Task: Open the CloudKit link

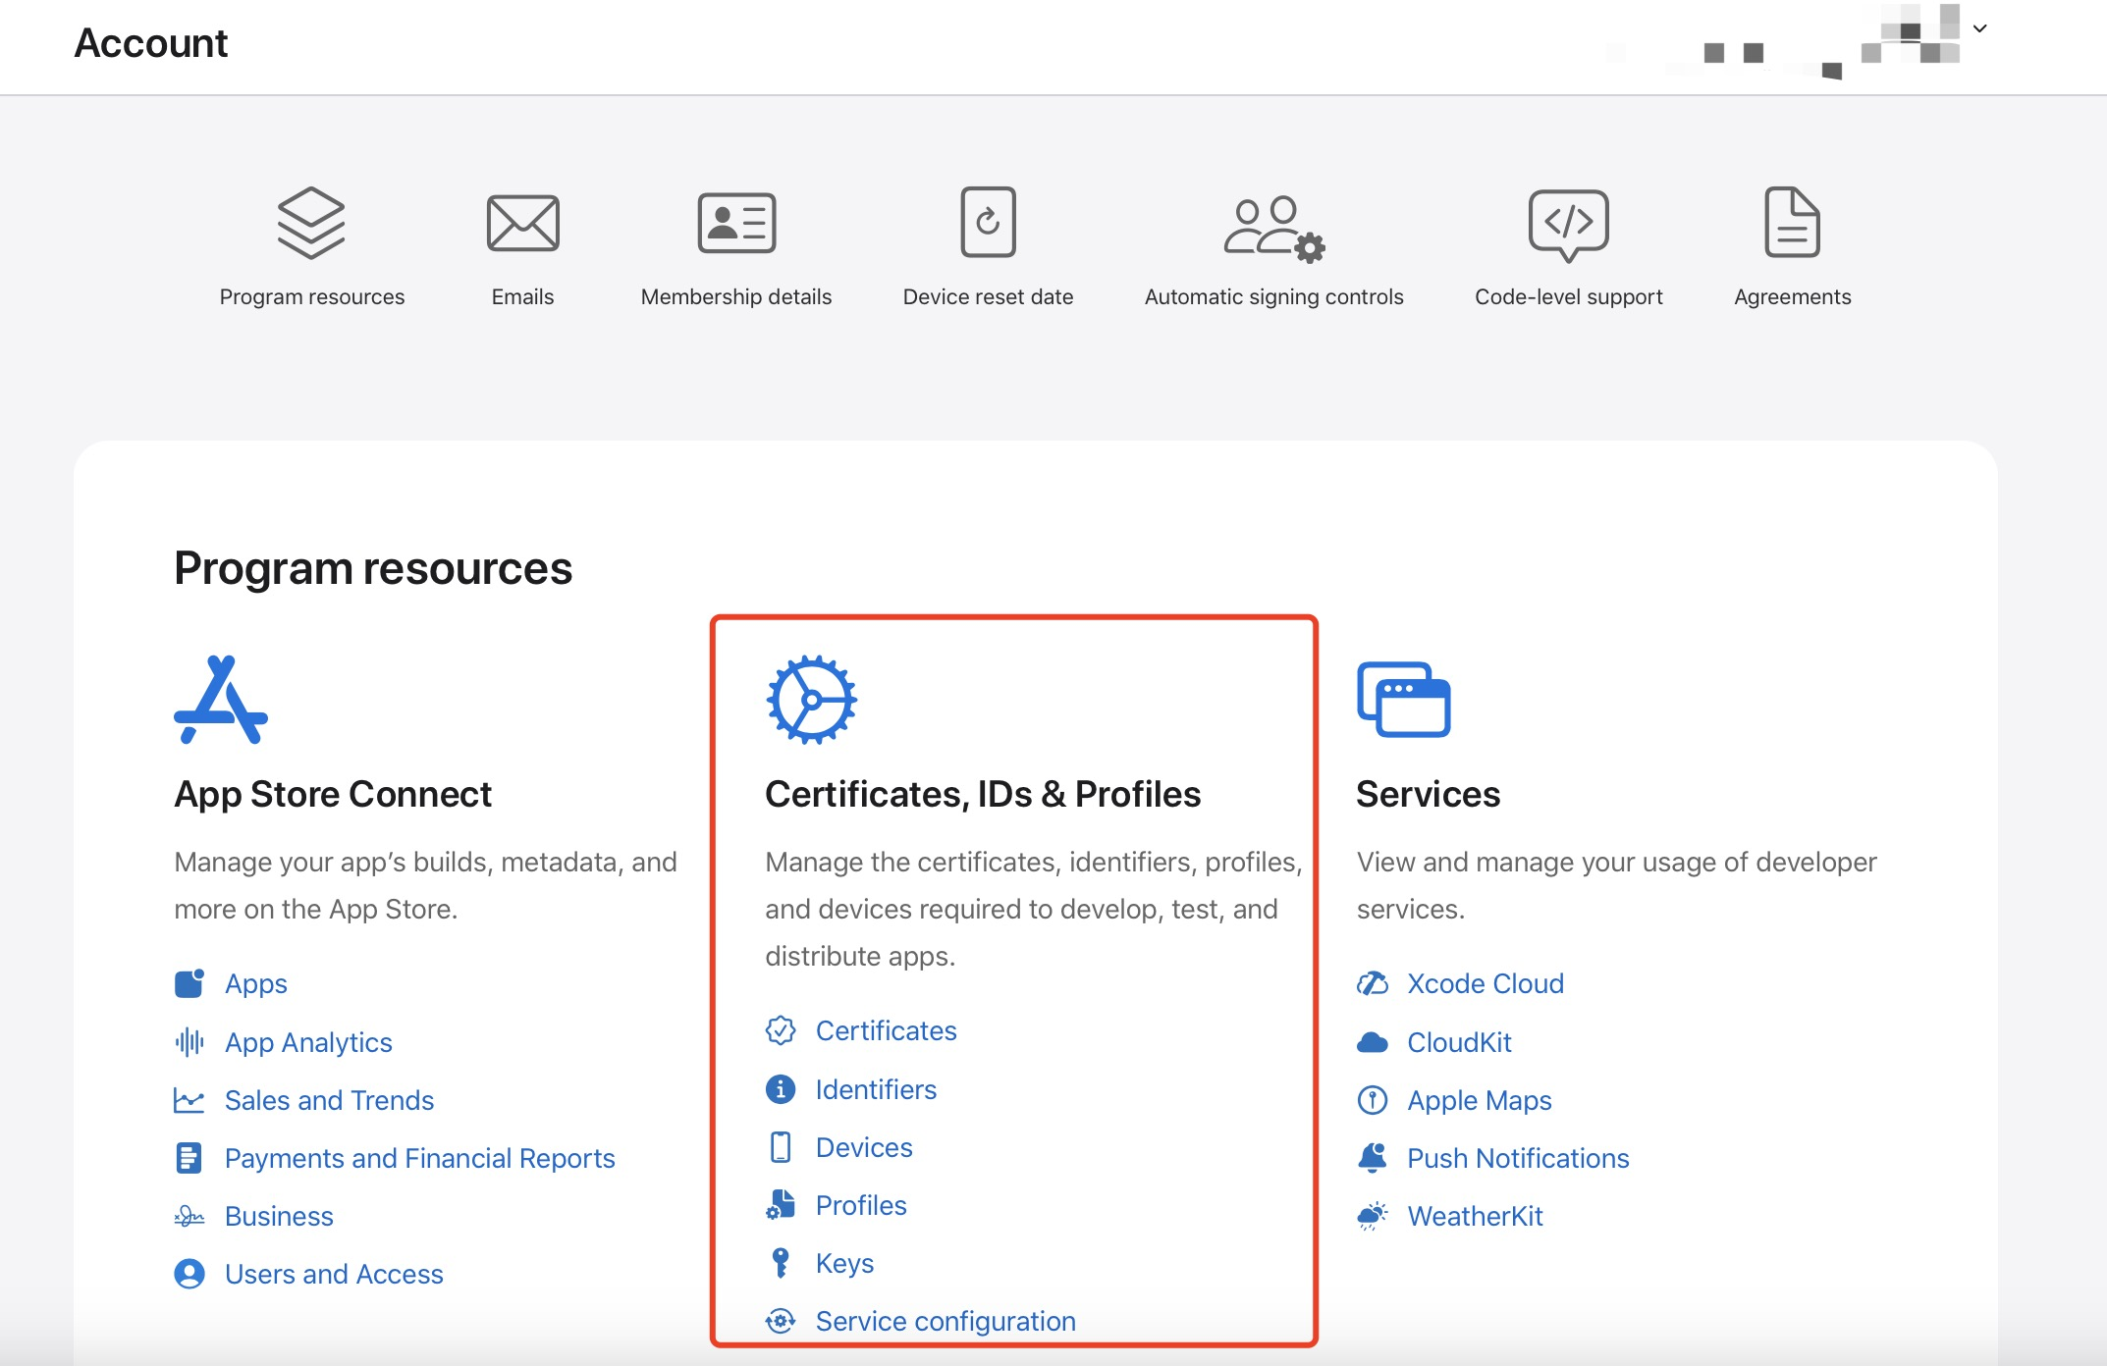Action: click(1459, 1042)
